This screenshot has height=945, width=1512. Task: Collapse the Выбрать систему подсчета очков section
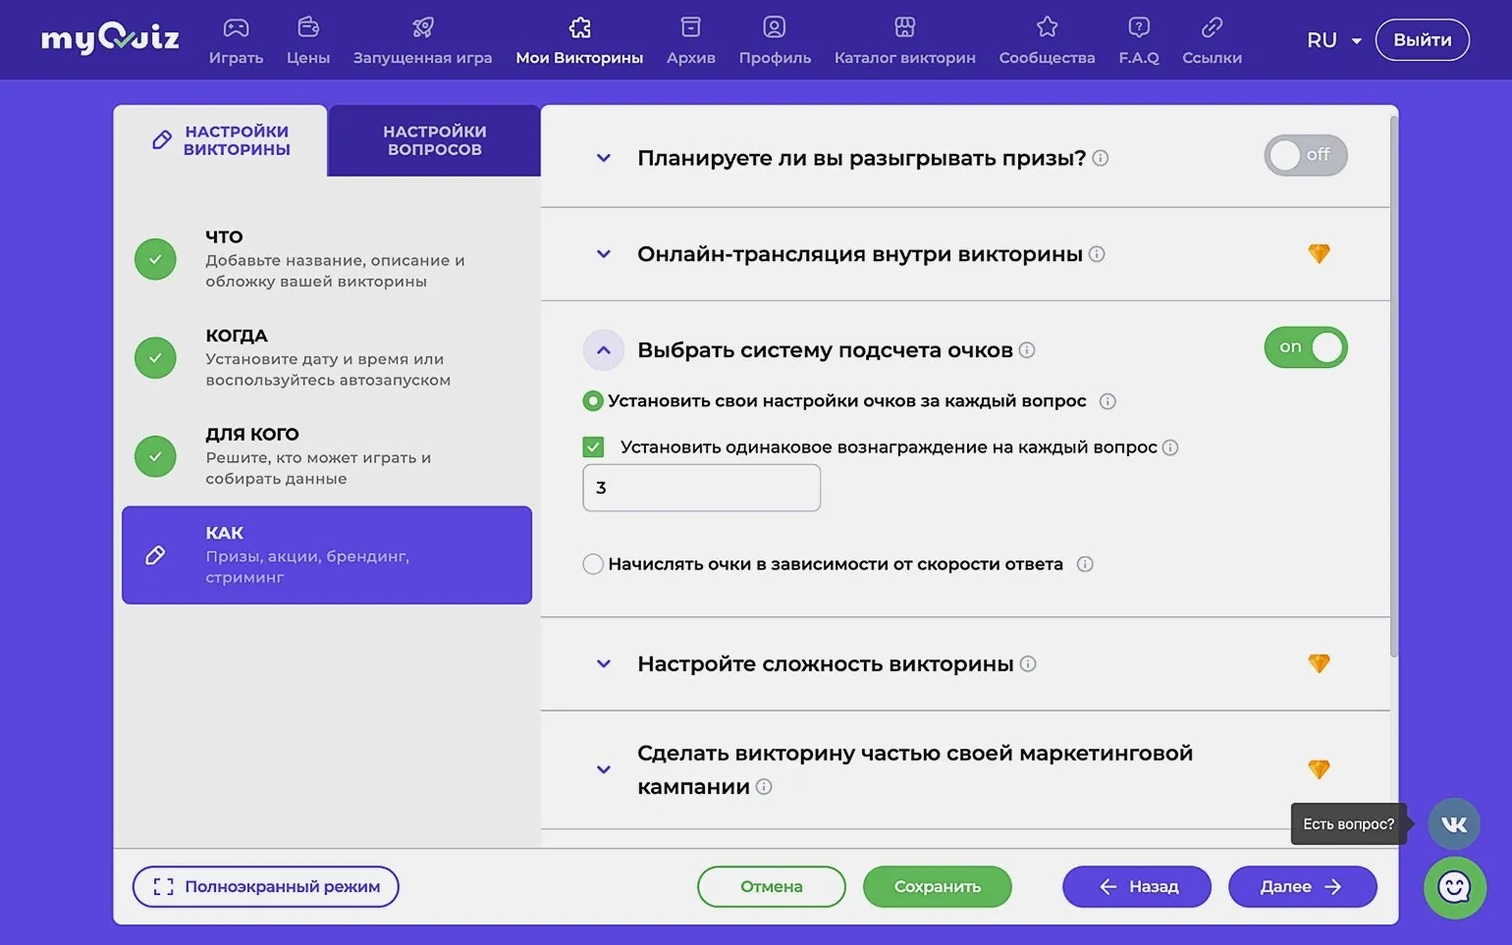point(604,350)
